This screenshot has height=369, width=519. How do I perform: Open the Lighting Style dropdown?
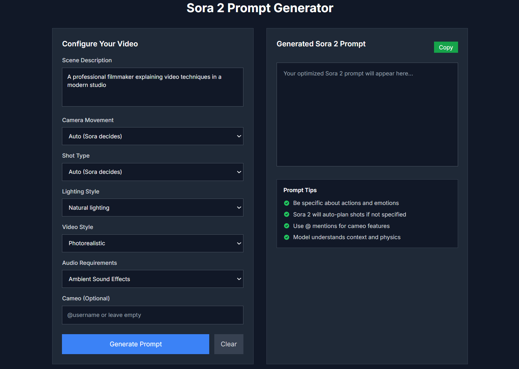pos(152,208)
